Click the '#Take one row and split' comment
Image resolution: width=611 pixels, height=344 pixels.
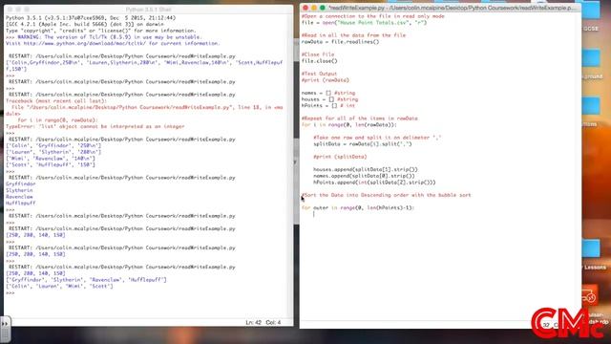tap(377, 138)
